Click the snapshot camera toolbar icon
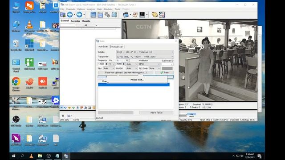Screen dimensions: 285x160 click(135, 15)
